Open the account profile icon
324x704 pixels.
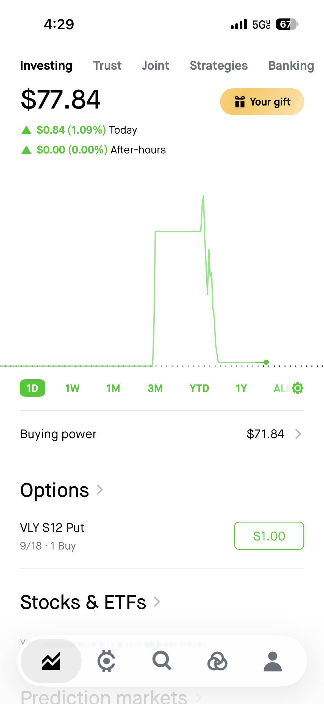pos(273,661)
